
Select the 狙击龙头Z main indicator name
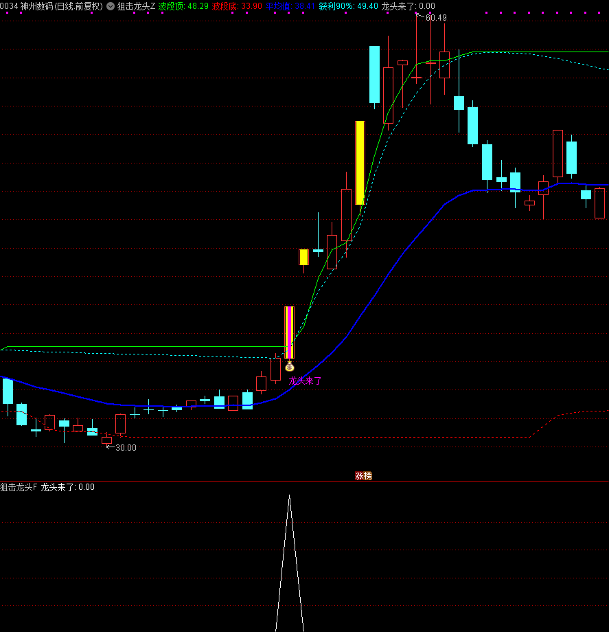coord(136,6)
